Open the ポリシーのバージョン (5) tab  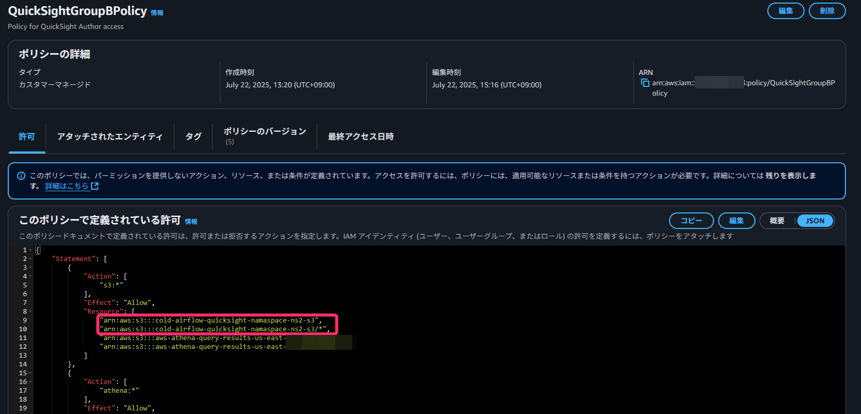[264, 136]
